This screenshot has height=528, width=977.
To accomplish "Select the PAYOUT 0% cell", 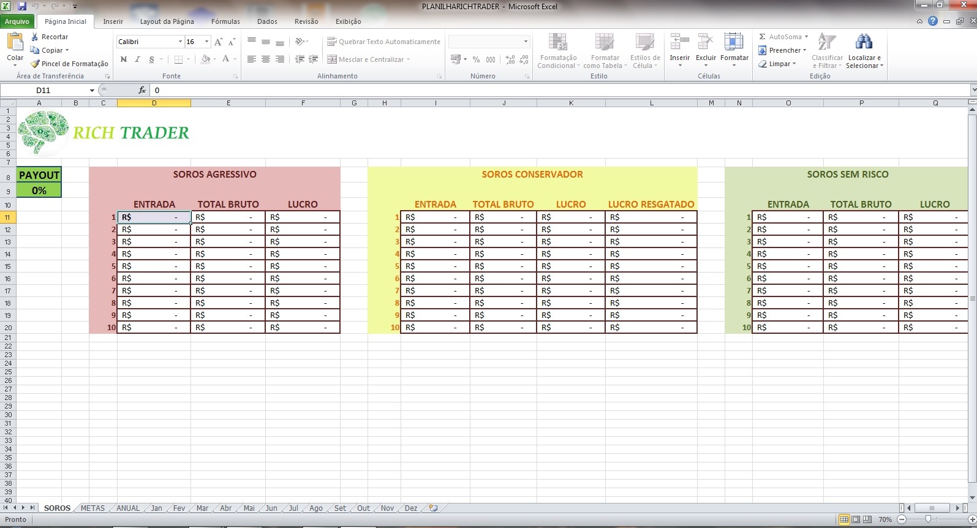I will click(39, 190).
